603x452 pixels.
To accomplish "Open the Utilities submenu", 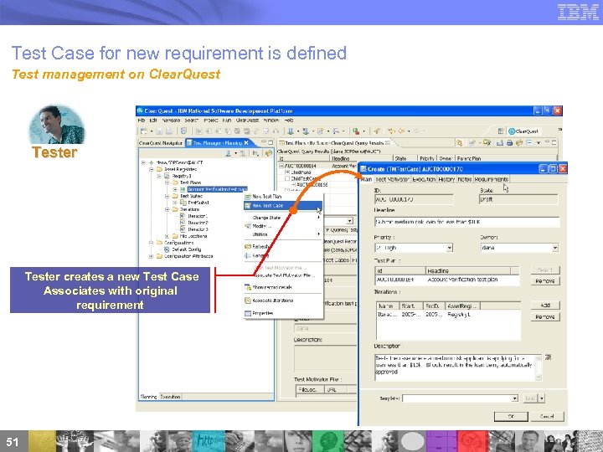I will tap(283, 234).
